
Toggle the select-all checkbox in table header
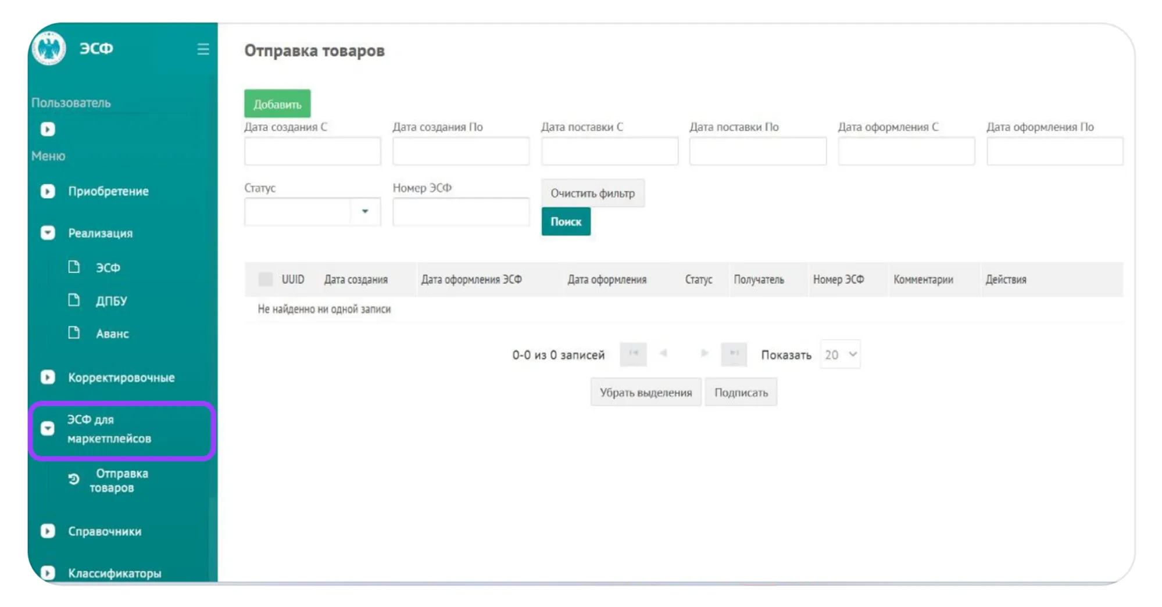[x=266, y=279]
